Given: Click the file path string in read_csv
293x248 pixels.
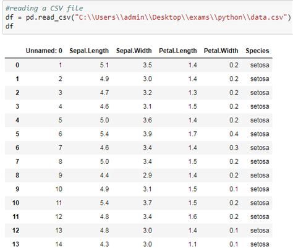Looking at the screenshot, I should coord(180,17).
